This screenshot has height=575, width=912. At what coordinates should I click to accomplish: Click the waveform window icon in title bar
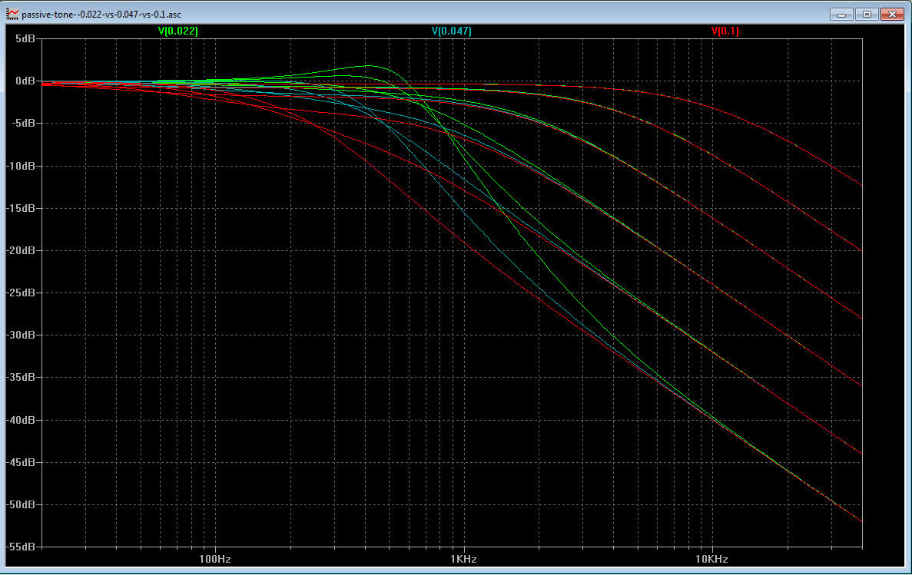point(12,14)
